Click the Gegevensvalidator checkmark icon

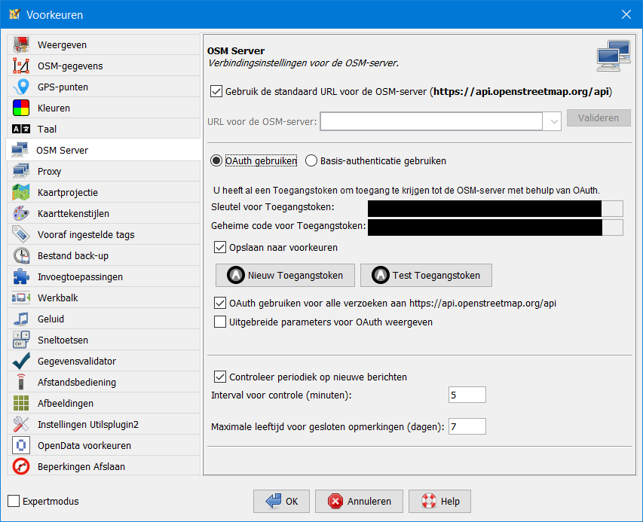[x=22, y=361]
